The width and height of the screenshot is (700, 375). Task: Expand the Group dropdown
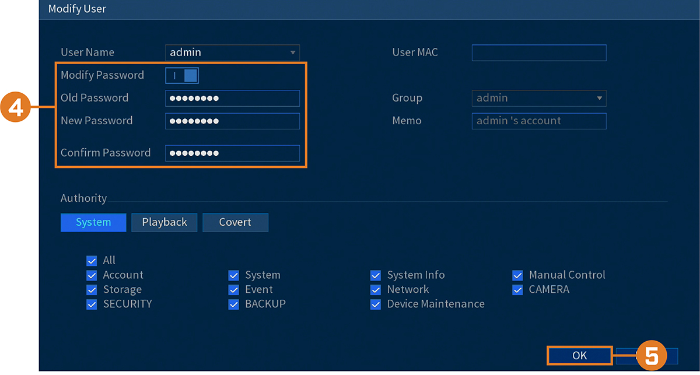coord(539,98)
